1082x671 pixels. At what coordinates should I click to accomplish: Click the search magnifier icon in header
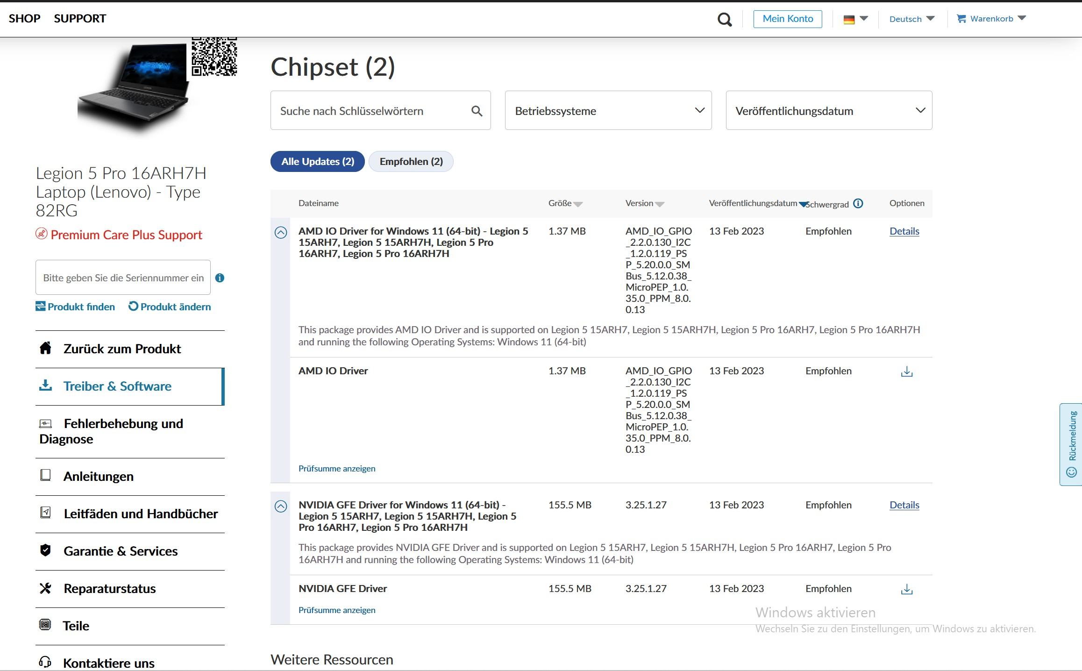[725, 20]
